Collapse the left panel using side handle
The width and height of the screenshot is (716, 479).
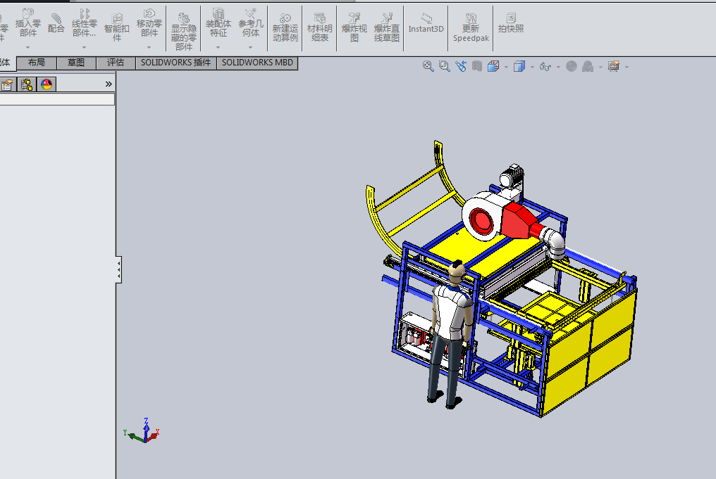click(118, 270)
